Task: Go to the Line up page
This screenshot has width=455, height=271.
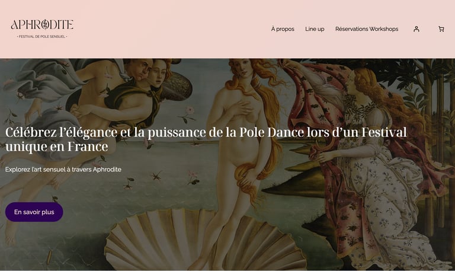Action: click(x=315, y=29)
